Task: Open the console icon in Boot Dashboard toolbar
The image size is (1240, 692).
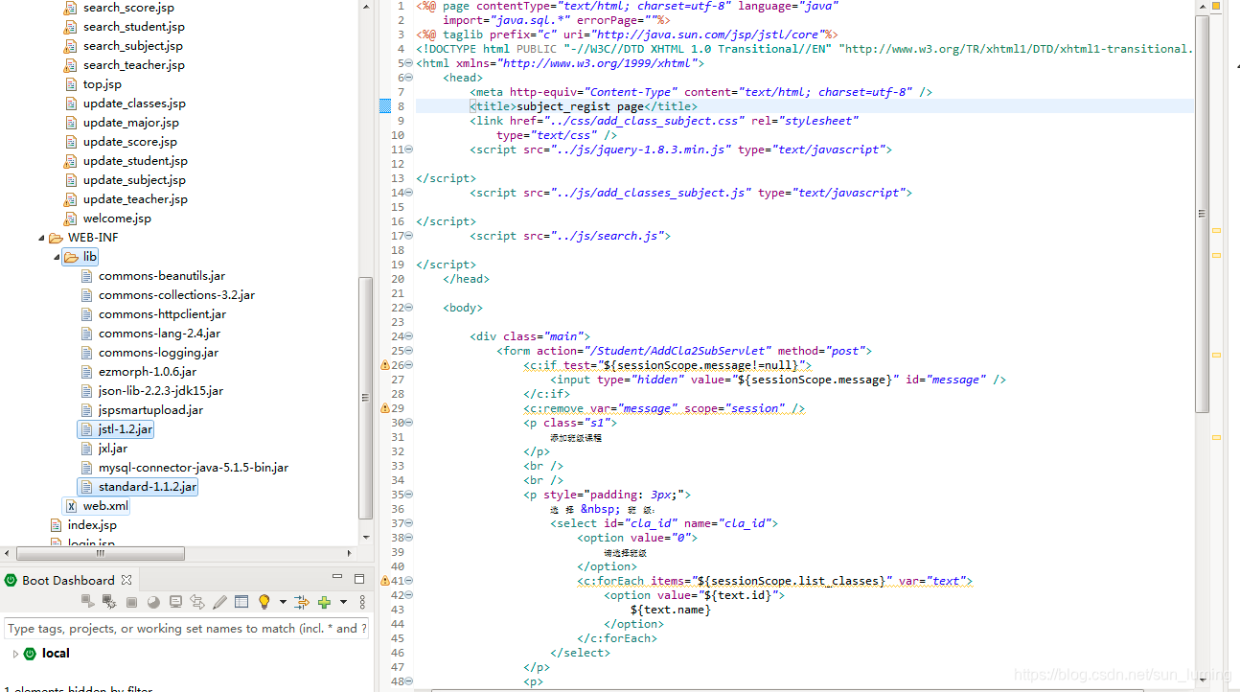Action: [175, 601]
